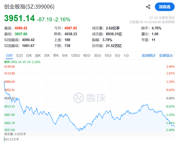Screen dimensions: 178x142
Task: Click the 2.49% top right axis label
Action: (170, 66)
